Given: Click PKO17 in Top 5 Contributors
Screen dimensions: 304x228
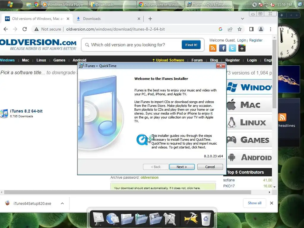Looking at the screenshot, I should point(229,186).
